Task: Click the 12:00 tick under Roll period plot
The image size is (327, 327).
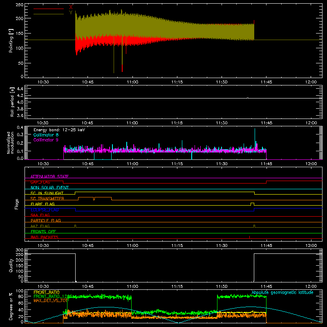Action: (x=311, y=123)
